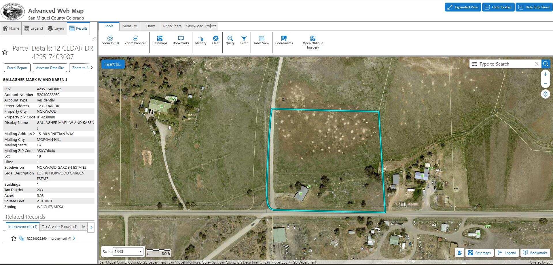Activate the Identify tool

pyautogui.click(x=201, y=40)
